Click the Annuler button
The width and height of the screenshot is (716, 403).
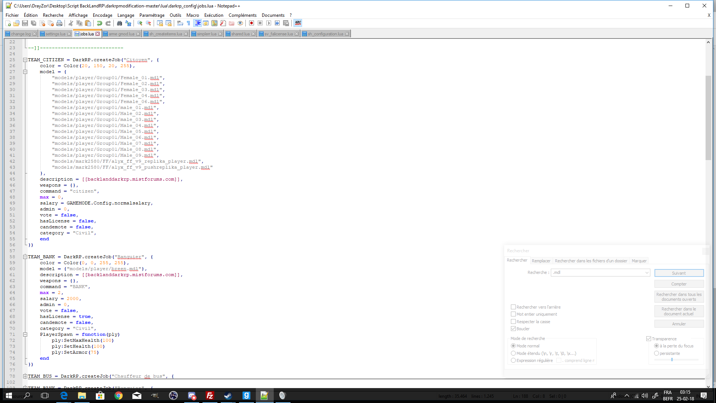coord(679,324)
